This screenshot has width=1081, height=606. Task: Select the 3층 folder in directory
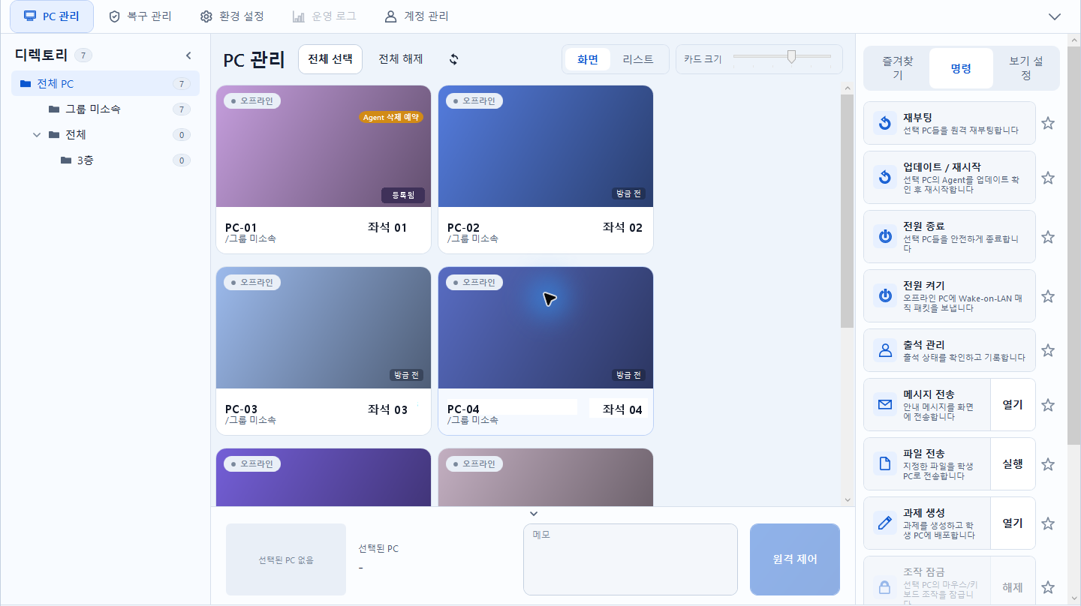tap(105, 160)
